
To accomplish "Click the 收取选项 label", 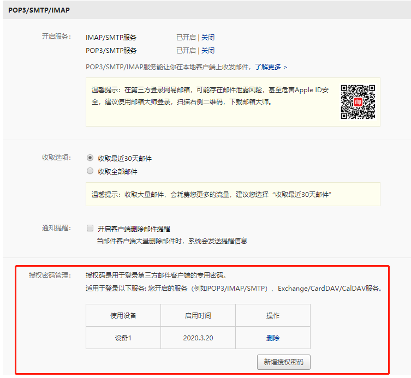I will (56, 158).
